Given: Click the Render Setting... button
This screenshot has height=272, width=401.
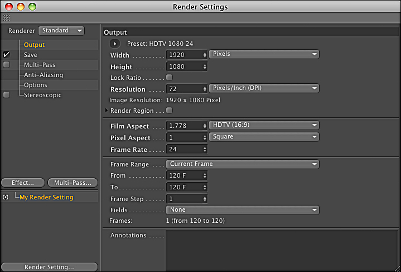Looking at the screenshot, I should pos(49,267).
